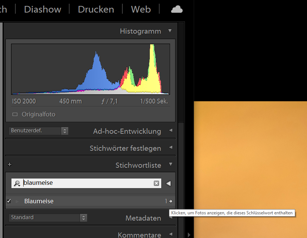The image size is (307, 238).
Task: Show photos containing Blaumeise via the arrow icon
Action: pyautogui.click(x=170, y=201)
